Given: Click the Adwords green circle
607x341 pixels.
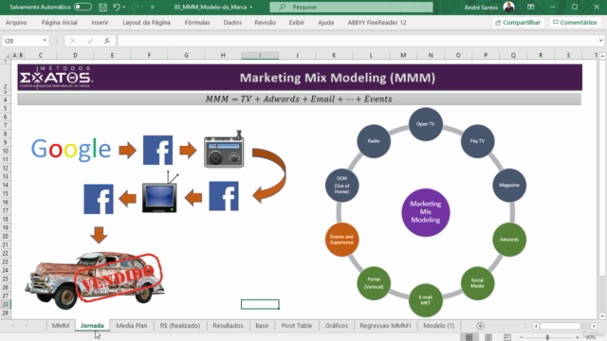Looking at the screenshot, I should (509, 240).
